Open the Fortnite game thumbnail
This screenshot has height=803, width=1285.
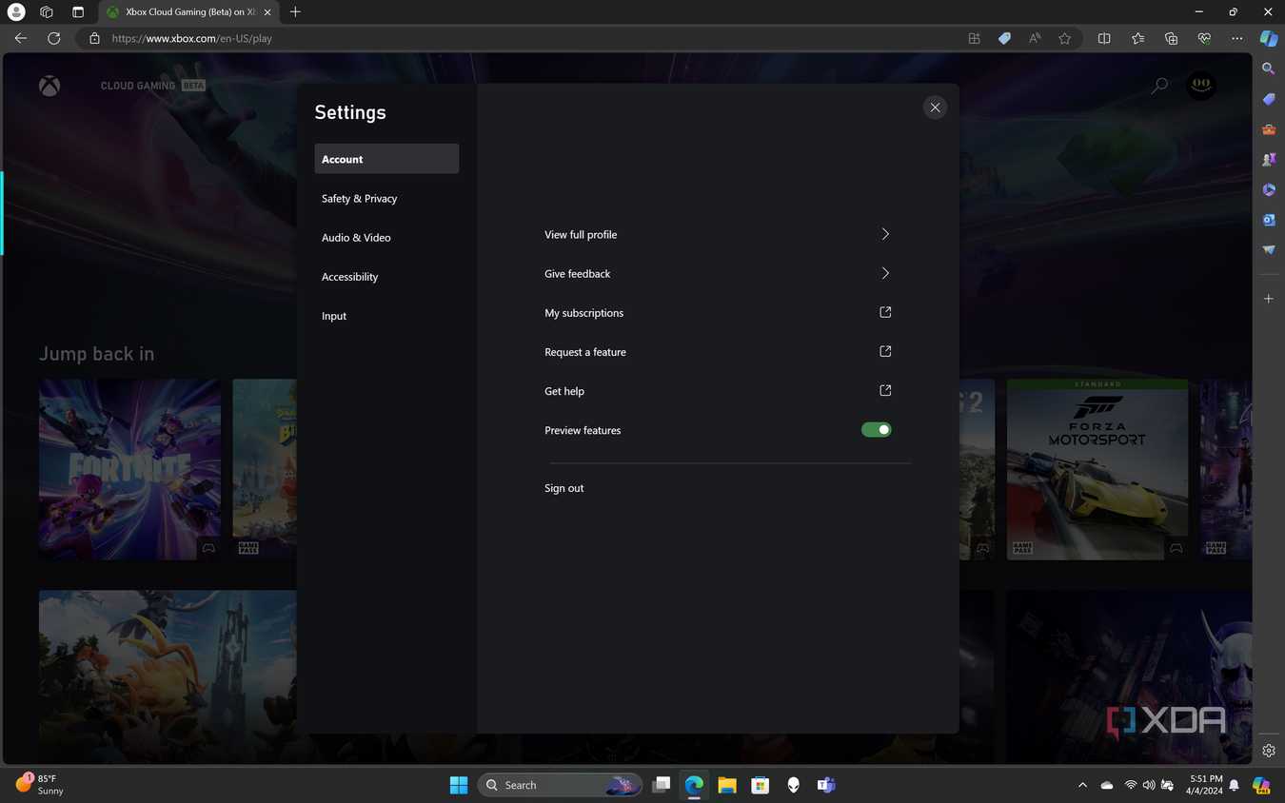pyautogui.click(x=129, y=469)
